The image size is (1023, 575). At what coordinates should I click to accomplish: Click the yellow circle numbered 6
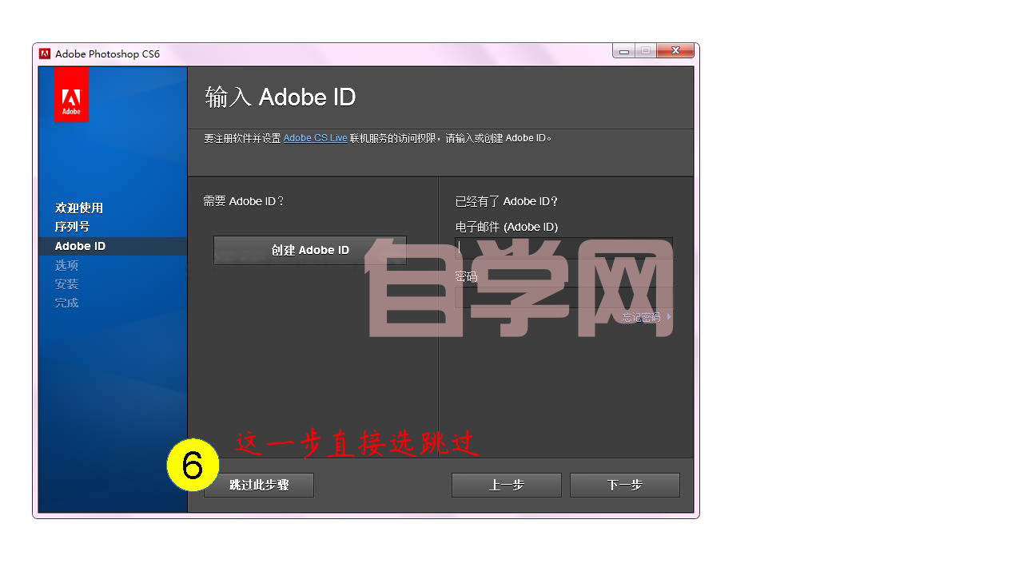[x=193, y=465]
